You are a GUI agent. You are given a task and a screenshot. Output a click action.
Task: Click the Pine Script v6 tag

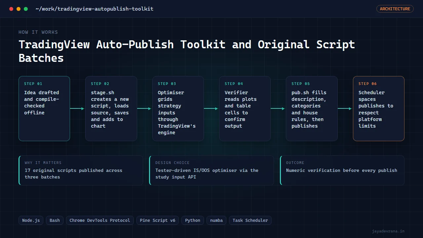(158, 220)
